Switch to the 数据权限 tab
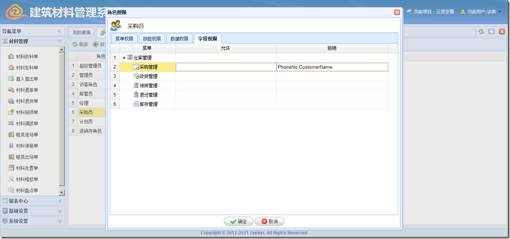510x239 pixels. (180, 38)
